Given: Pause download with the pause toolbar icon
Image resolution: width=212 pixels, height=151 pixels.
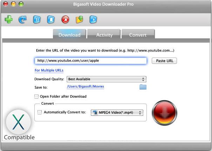Looking at the screenshot, I should click(37, 20).
